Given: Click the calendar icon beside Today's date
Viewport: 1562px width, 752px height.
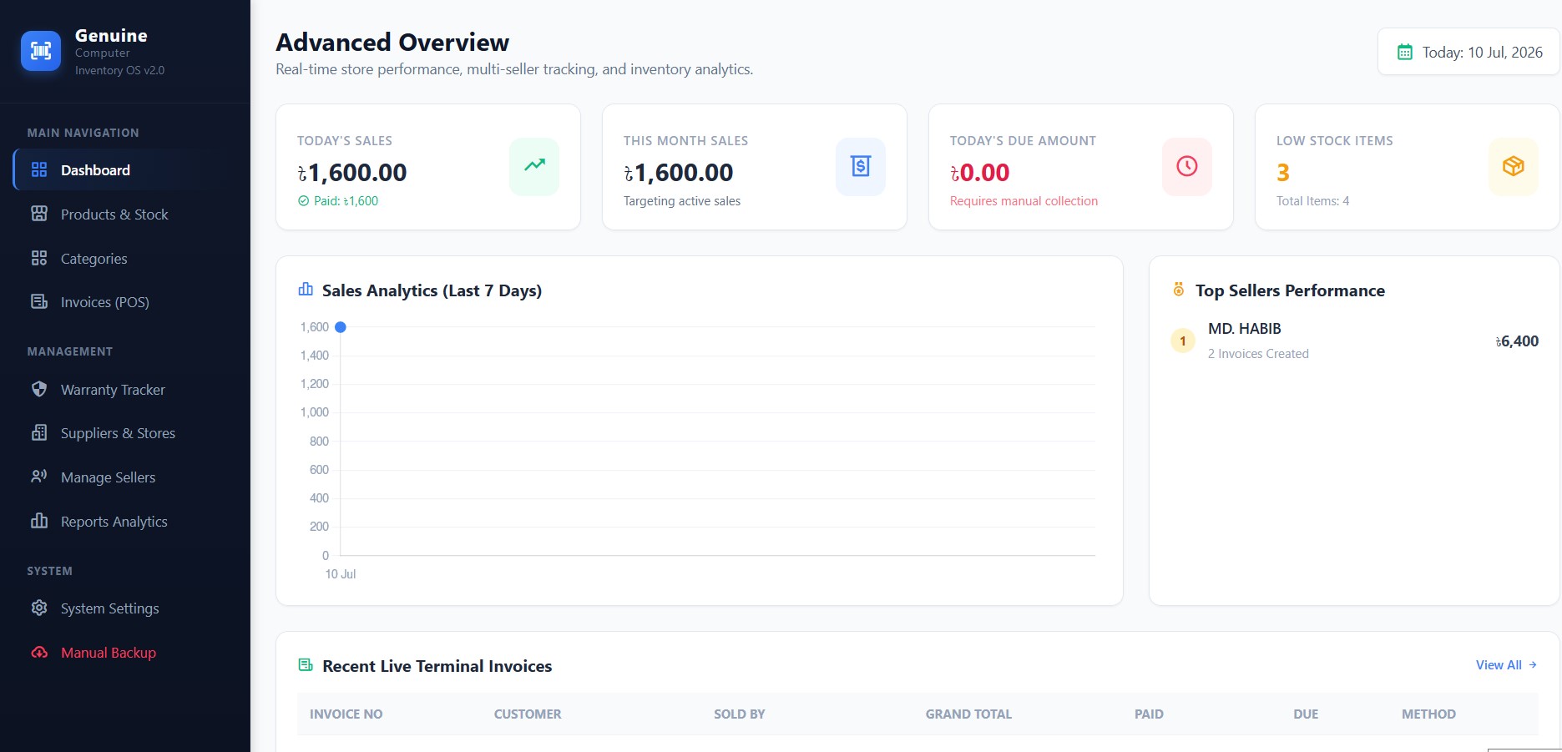Looking at the screenshot, I should [x=1405, y=53].
